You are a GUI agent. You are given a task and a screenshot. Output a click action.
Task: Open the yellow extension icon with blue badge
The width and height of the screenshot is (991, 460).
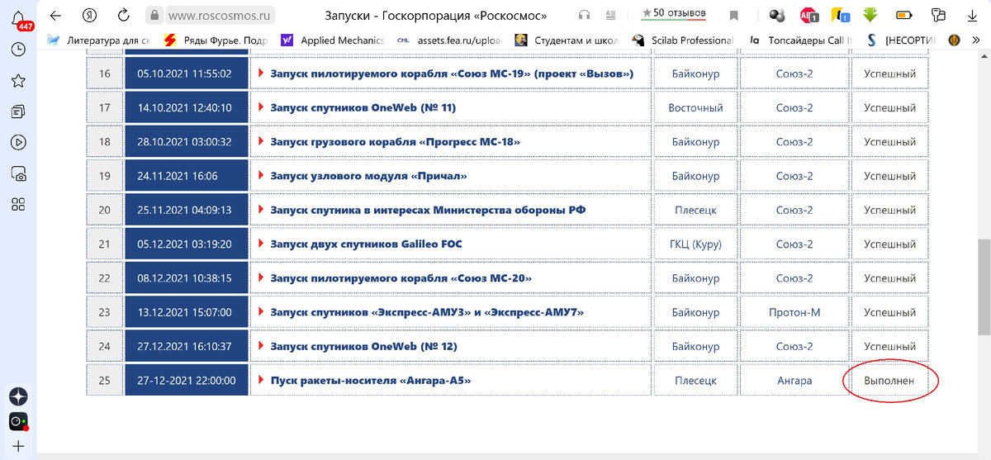841,15
